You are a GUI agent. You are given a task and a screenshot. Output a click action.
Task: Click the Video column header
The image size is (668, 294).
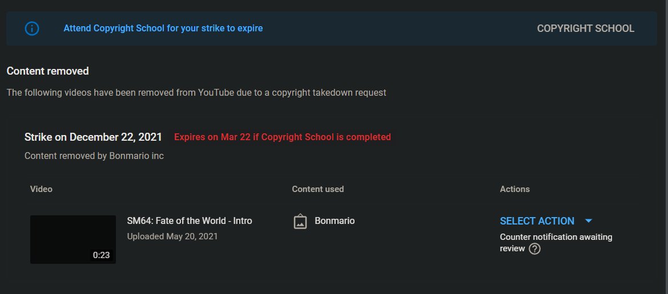point(41,189)
